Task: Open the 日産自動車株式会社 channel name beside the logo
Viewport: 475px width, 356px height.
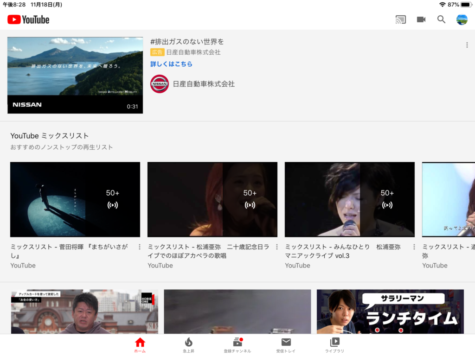Action: pos(204,84)
